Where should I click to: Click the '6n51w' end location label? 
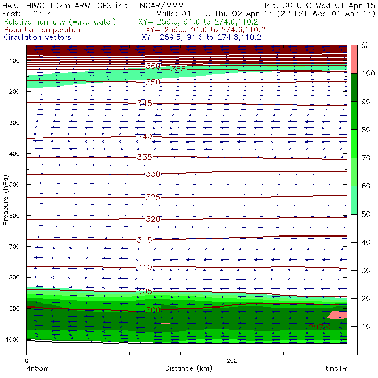click(x=336, y=369)
